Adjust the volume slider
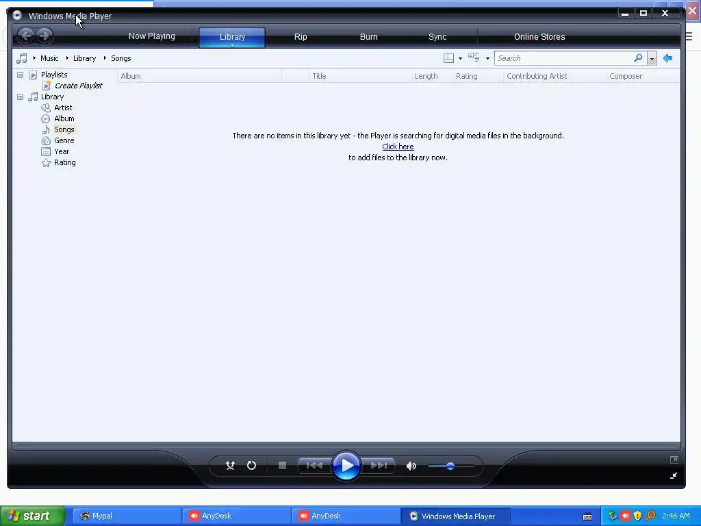Viewport: 701px width, 526px height. (x=450, y=466)
